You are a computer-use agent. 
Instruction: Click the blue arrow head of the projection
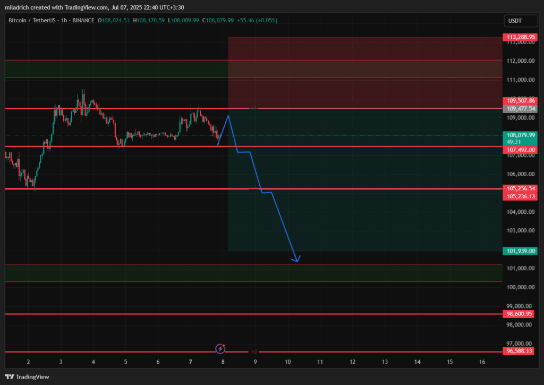pos(296,260)
